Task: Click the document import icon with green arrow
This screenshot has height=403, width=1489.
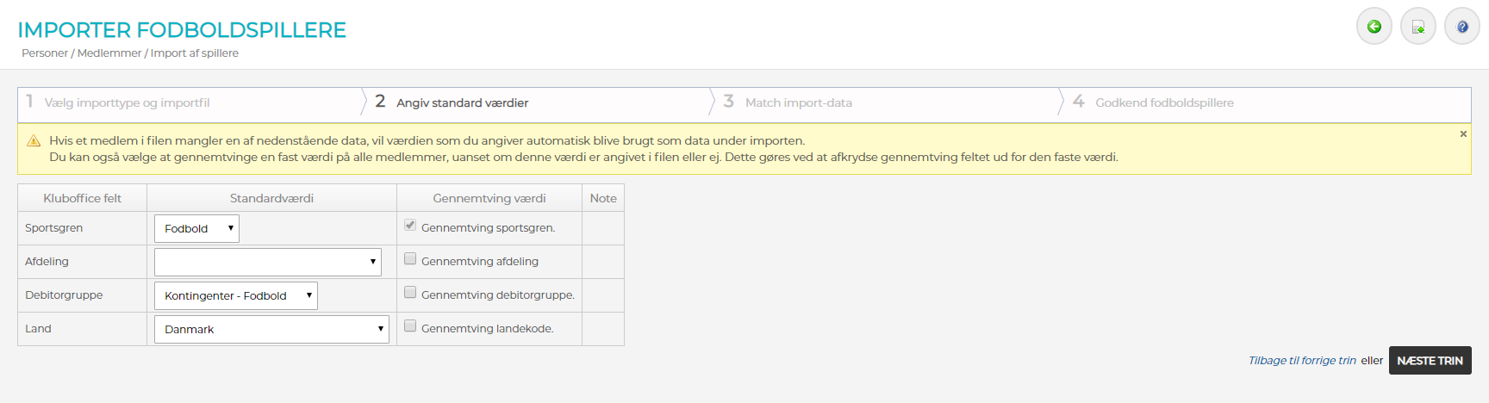Action: (x=1418, y=27)
